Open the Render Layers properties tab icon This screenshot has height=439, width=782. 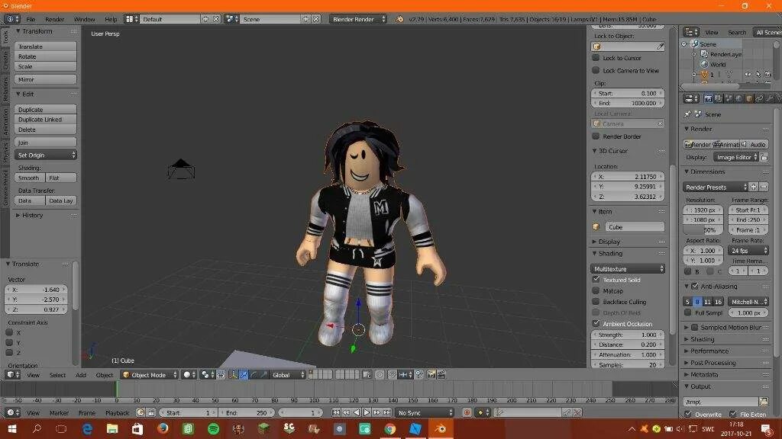pyautogui.click(x=718, y=98)
